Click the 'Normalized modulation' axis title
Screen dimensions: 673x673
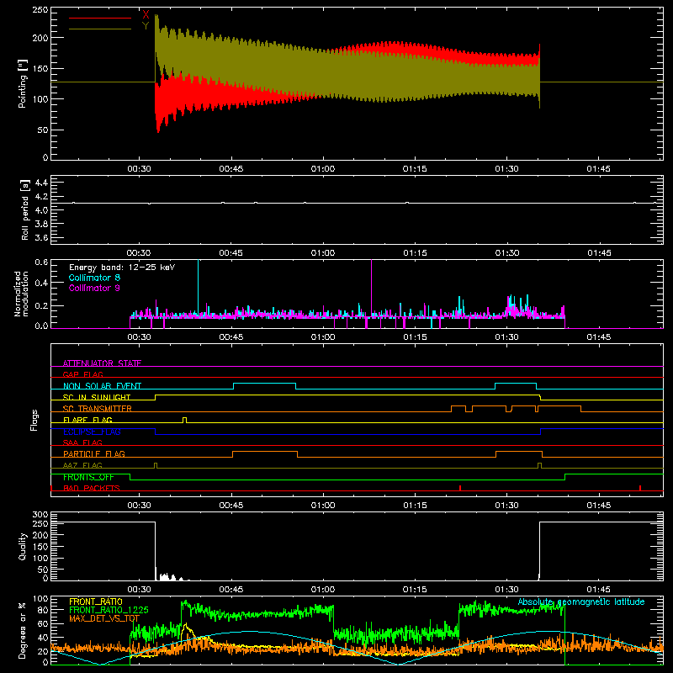pos(21,294)
